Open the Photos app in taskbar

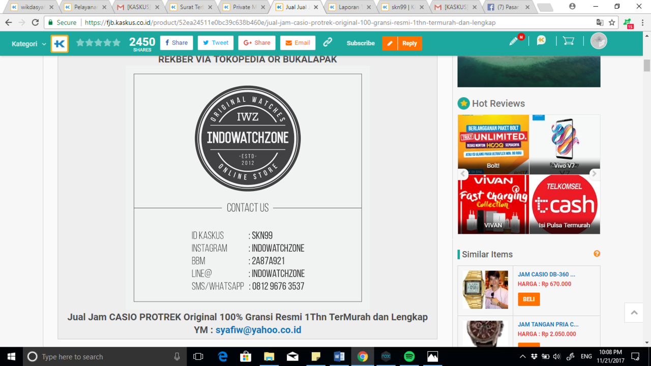(432, 356)
